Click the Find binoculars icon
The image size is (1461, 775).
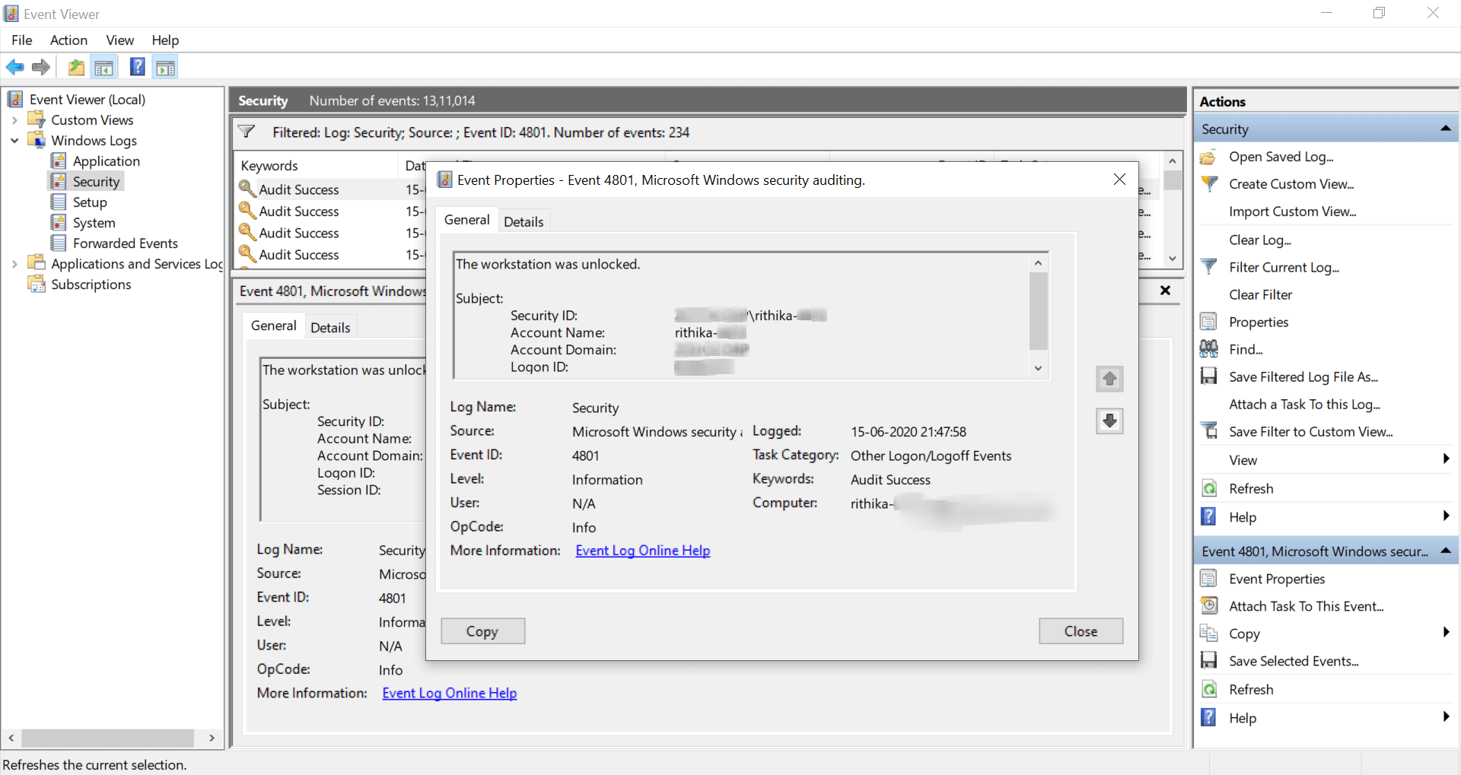pos(1208,349)
